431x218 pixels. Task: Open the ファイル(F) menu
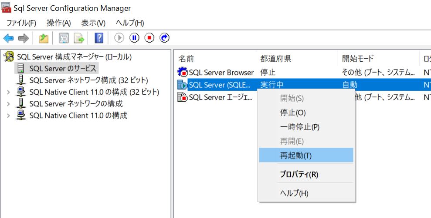21,23
